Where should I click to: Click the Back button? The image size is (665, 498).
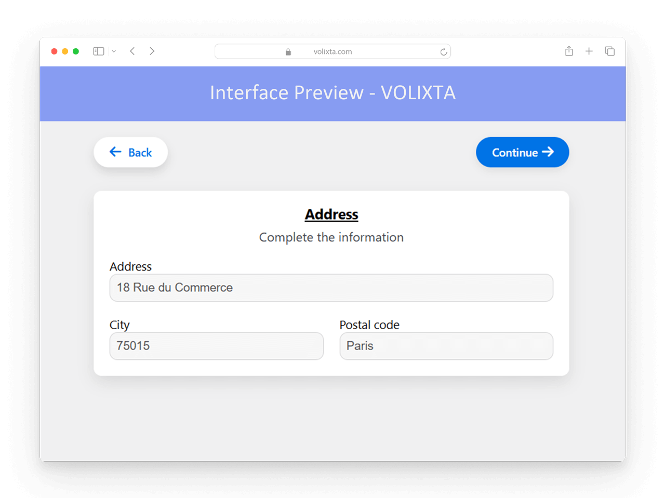[131, 152]
